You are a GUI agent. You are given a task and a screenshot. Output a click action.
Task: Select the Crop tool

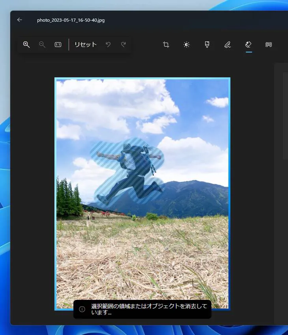[x=166, y=45]
